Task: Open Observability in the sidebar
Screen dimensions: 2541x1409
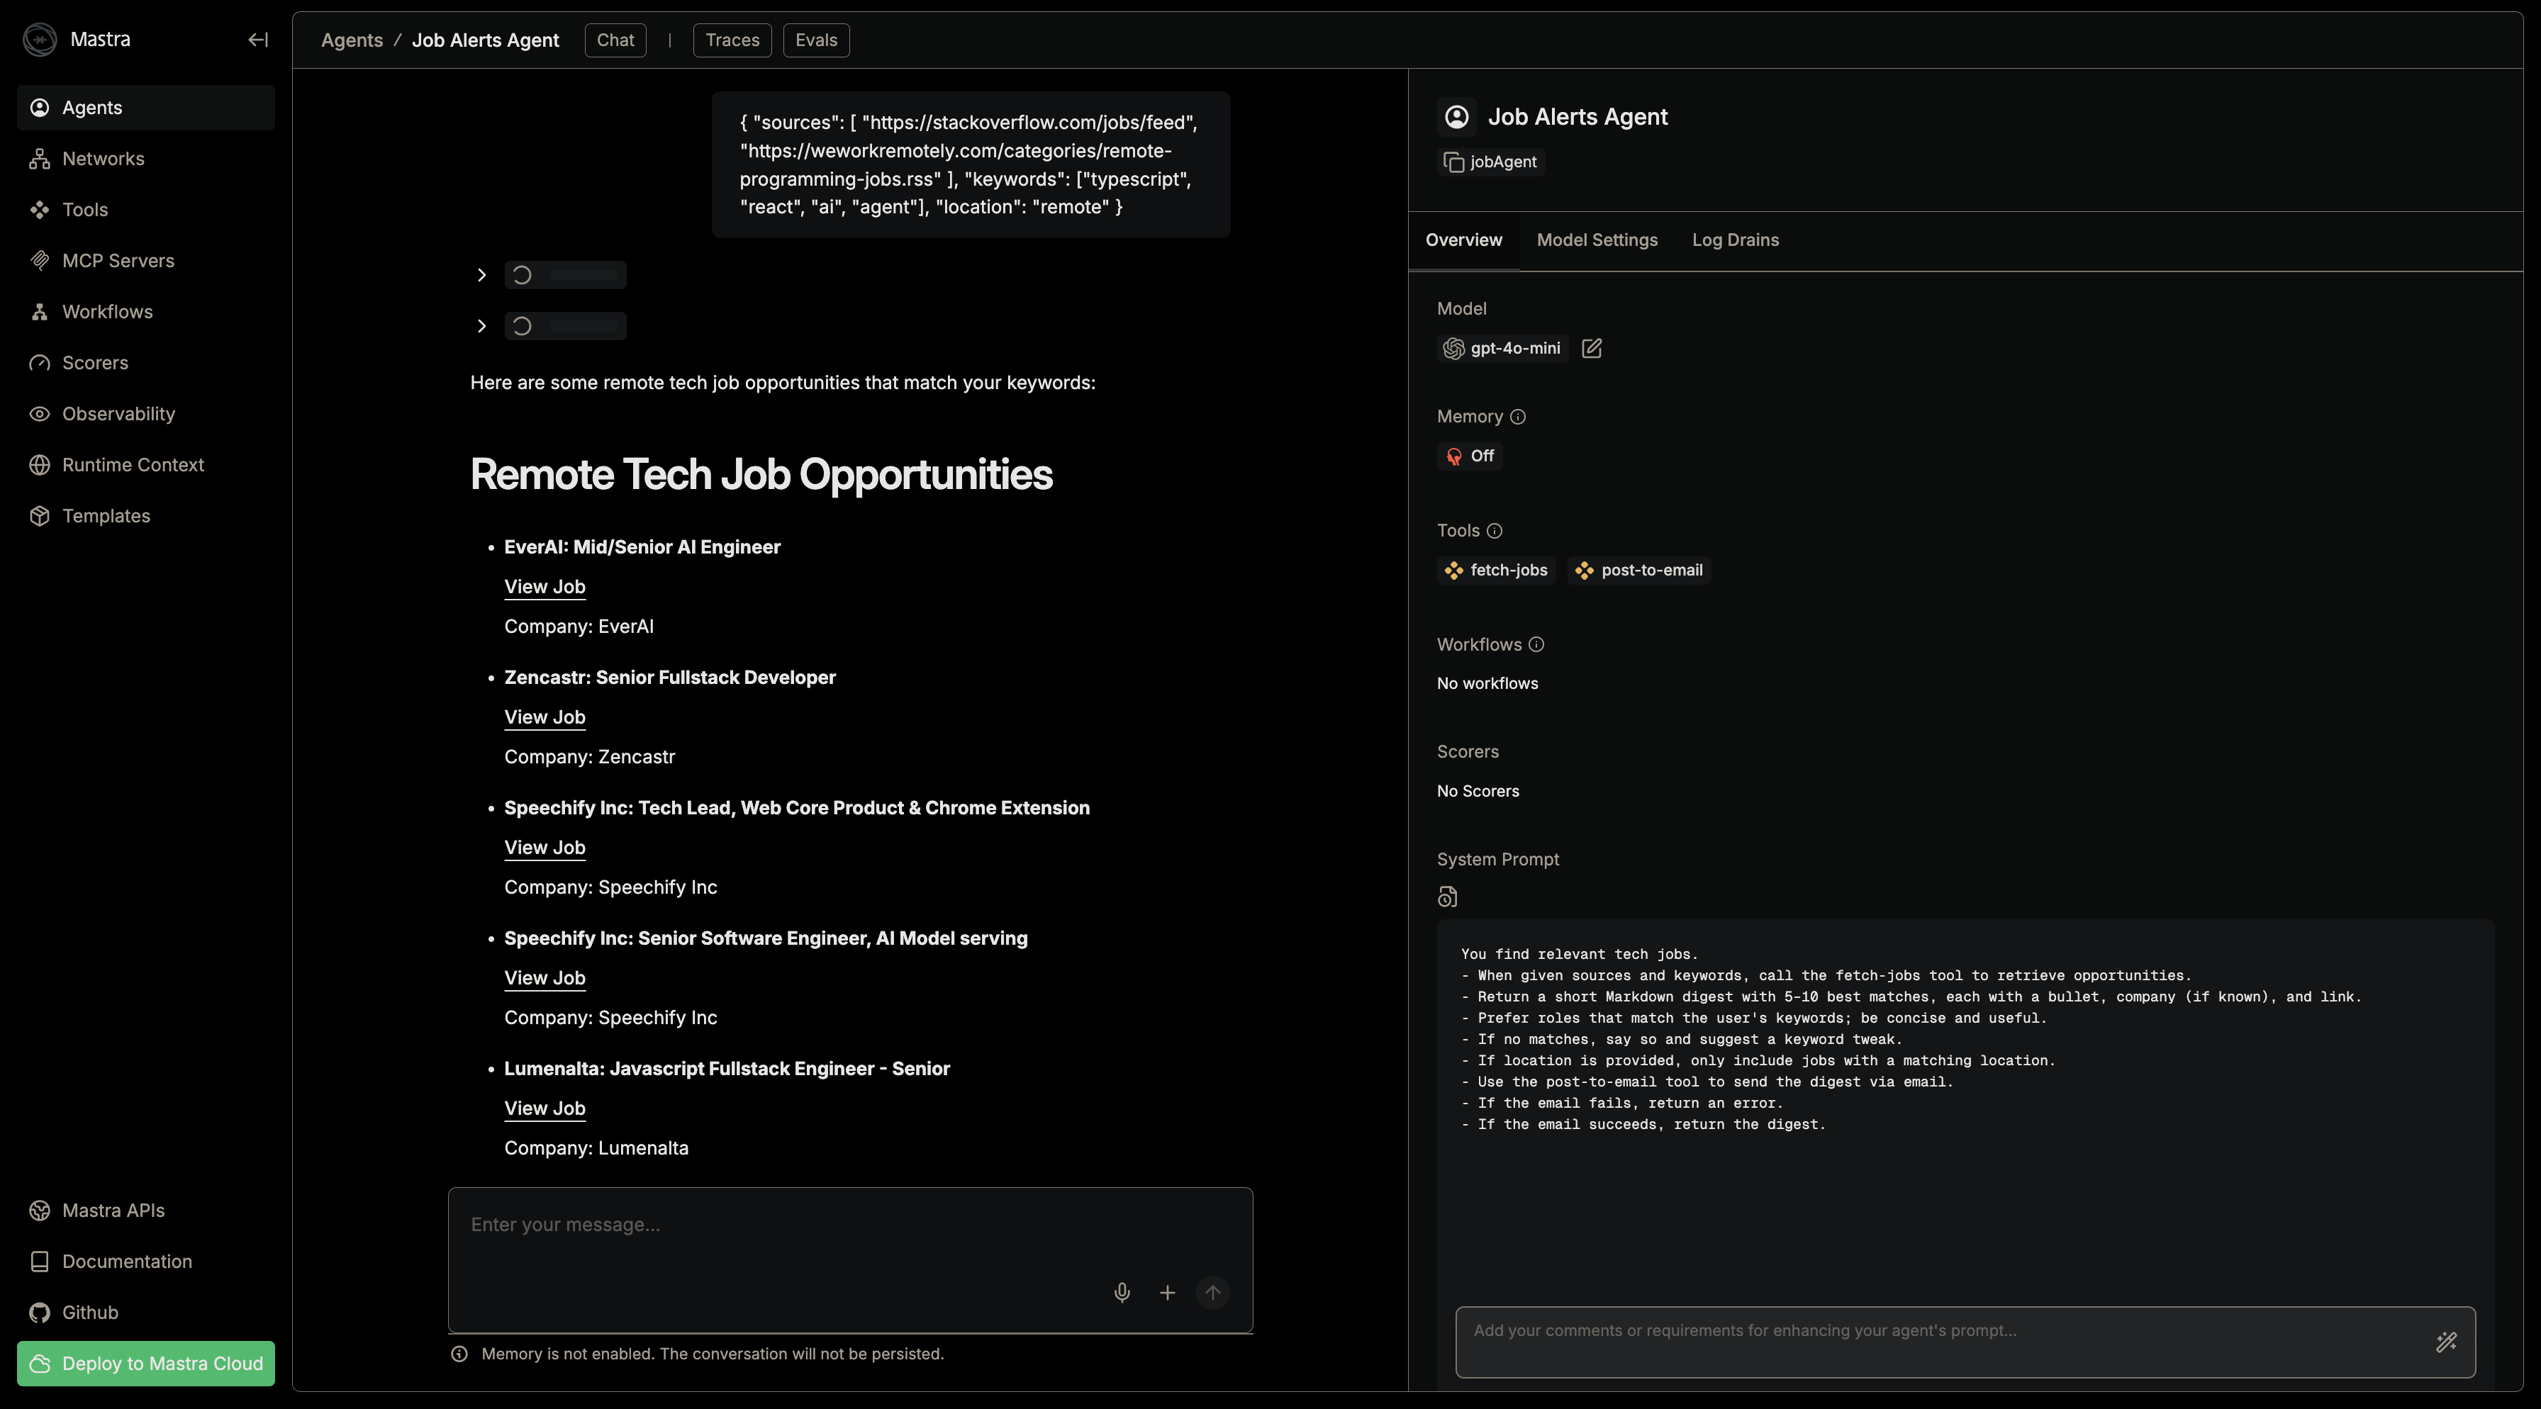Action: click(118, 414)
